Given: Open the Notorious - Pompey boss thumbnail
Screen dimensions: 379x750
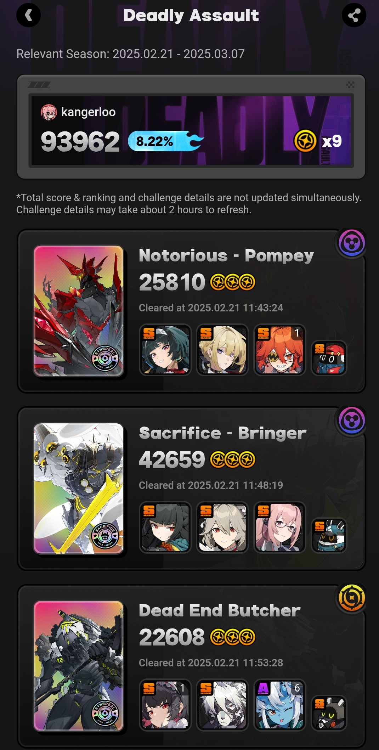Looking at the screenshot, I should (x=79, y=311).
